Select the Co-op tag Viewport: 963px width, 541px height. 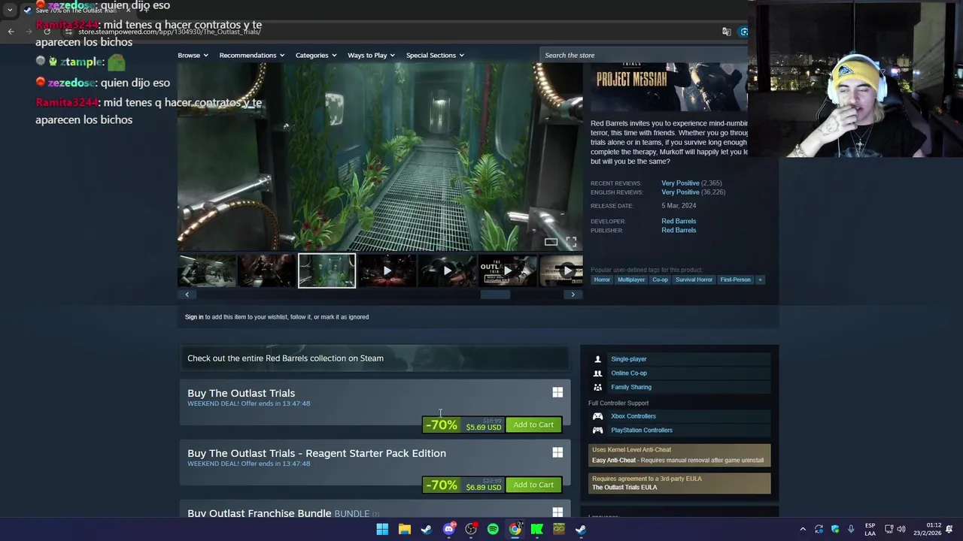(x=660, y=280)
